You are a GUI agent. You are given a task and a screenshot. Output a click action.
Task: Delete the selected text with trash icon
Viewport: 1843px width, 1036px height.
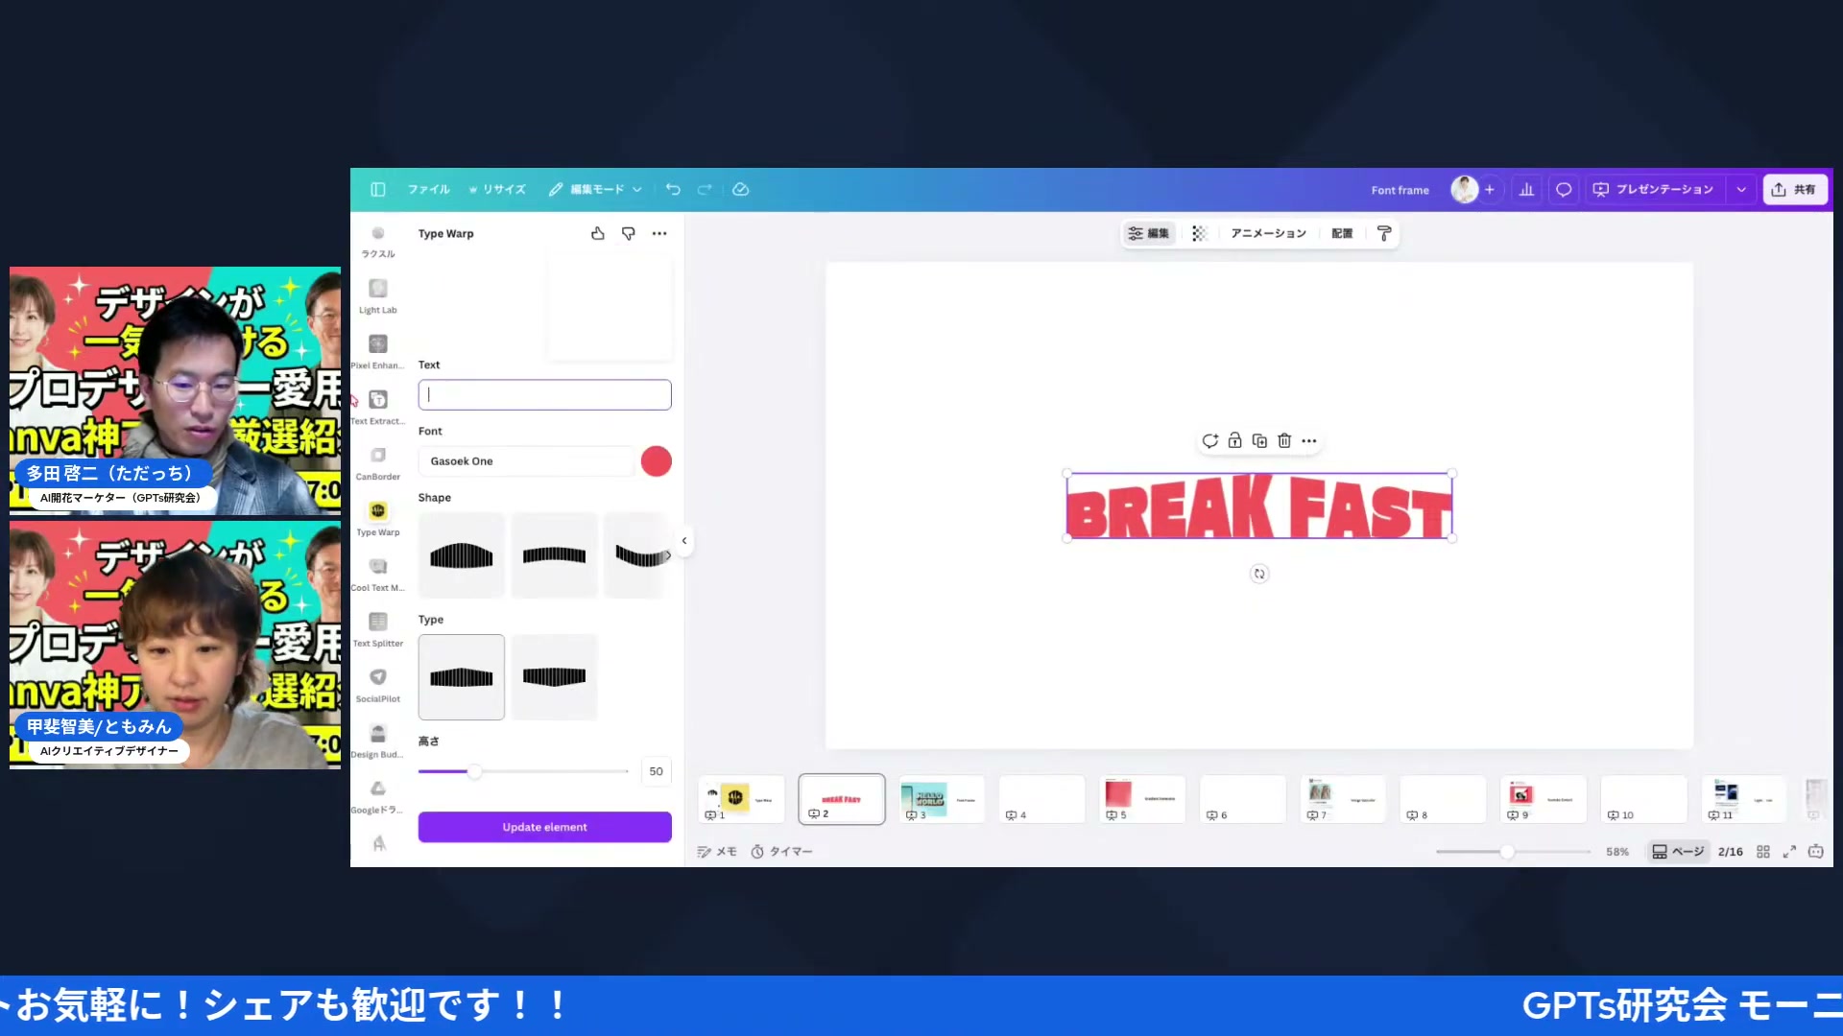point(1284,440)
